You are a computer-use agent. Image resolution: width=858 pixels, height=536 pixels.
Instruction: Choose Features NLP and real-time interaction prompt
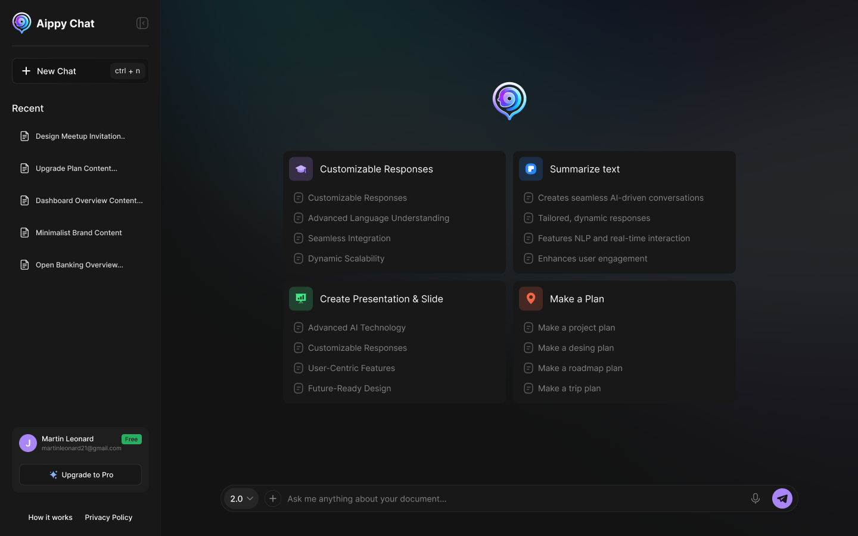click(x=614, y=238)
